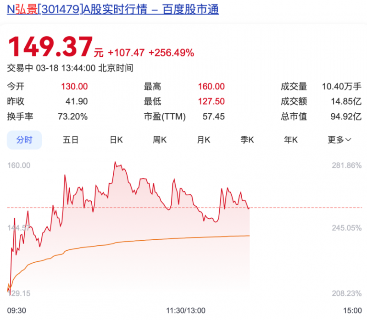The height and width of the screenshot is (320, 367).
Task: Open the N弘景 百度股市通 title link
Action: click(x=113, y=8)
